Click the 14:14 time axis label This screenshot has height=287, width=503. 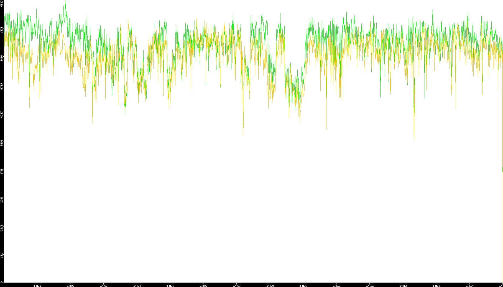[x=469, y=286]
